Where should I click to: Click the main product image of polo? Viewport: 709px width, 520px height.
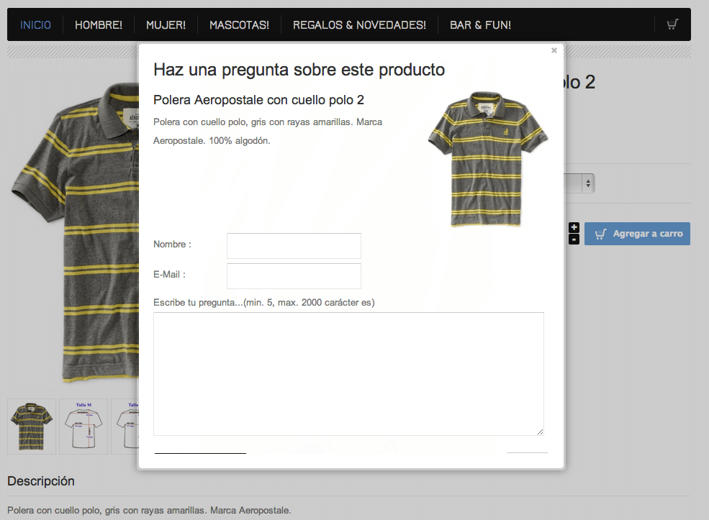(75, 232)
